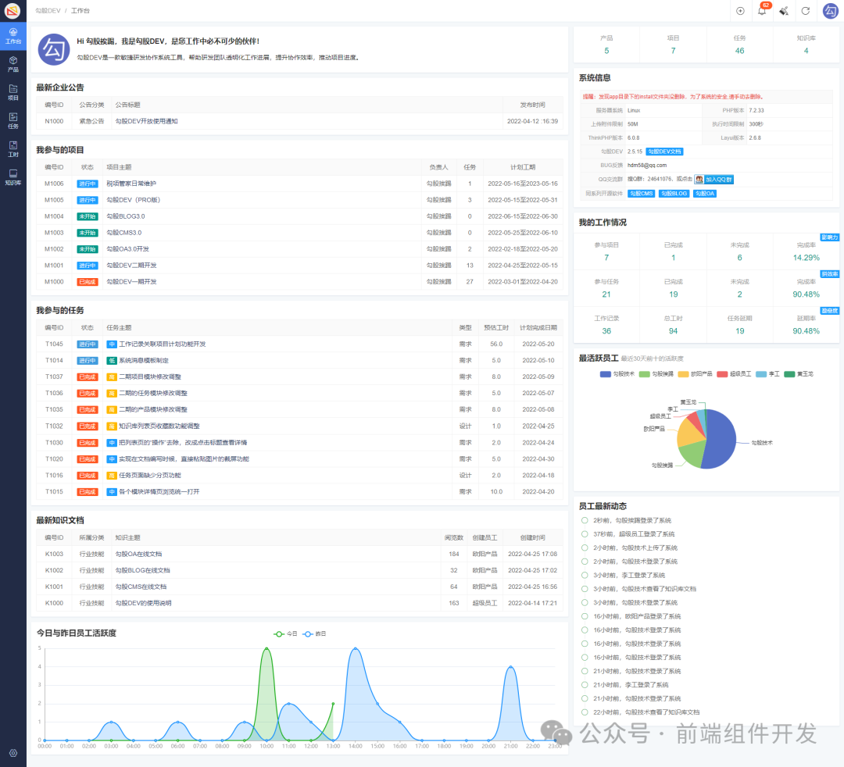Click the 勾股DEV文档 button

(664, 152)
